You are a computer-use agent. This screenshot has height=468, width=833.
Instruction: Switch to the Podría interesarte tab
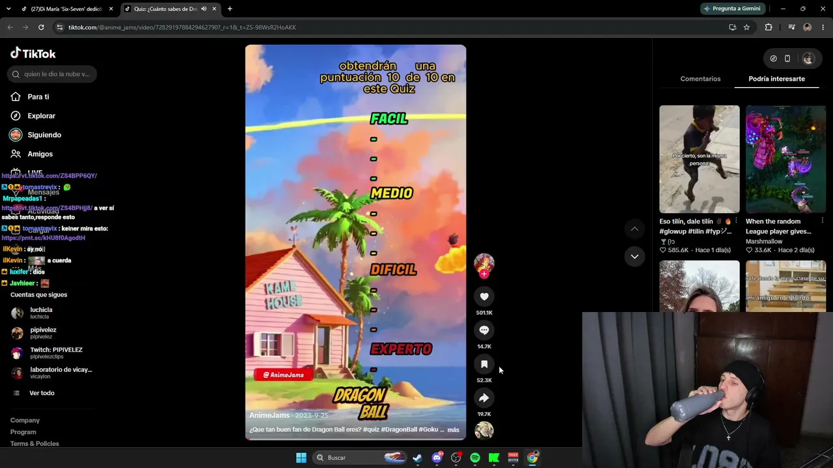(776, 79)
